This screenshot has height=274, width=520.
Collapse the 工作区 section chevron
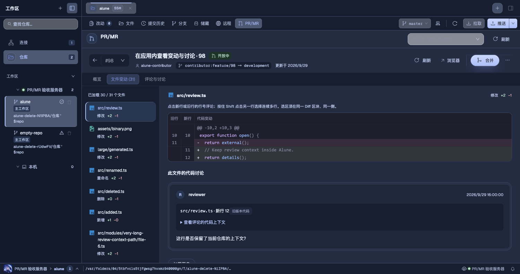pyautogui.click(x=73, y=76)
